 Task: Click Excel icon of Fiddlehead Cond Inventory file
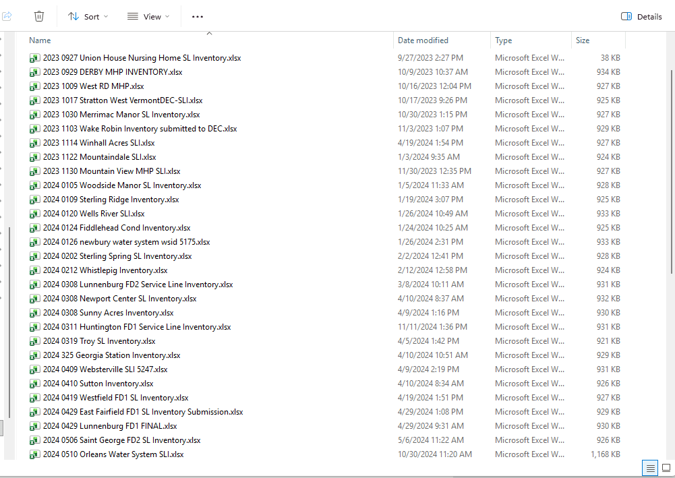tap(34, 229)
